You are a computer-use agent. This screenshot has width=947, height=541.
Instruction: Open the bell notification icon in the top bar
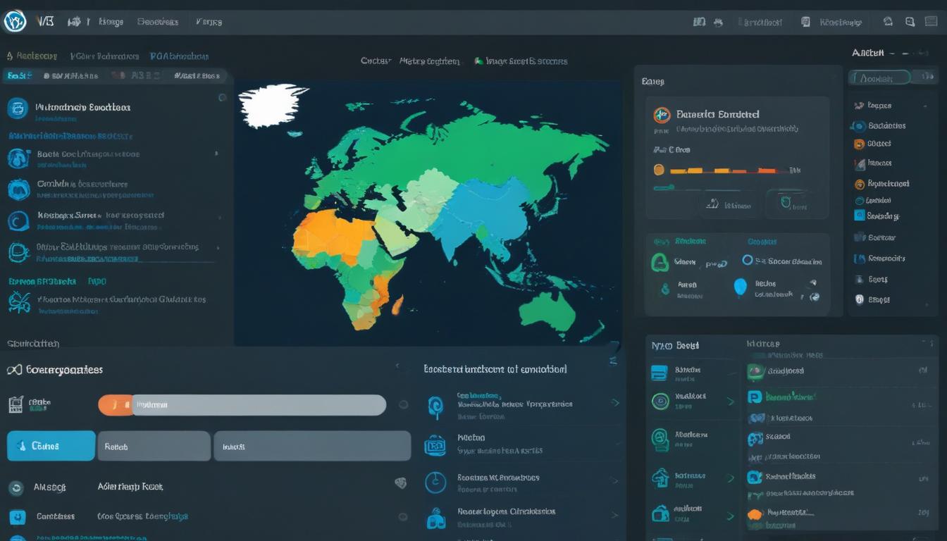pos(888,22)
